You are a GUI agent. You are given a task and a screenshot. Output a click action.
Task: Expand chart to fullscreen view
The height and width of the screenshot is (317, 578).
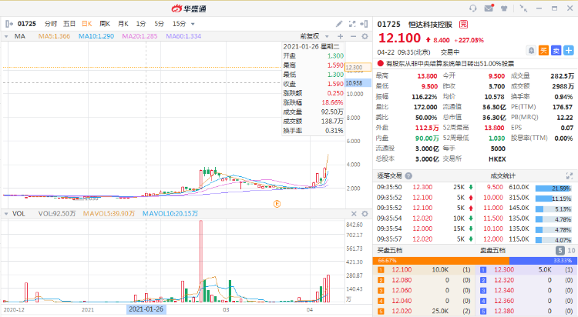[x=352, y=24]
